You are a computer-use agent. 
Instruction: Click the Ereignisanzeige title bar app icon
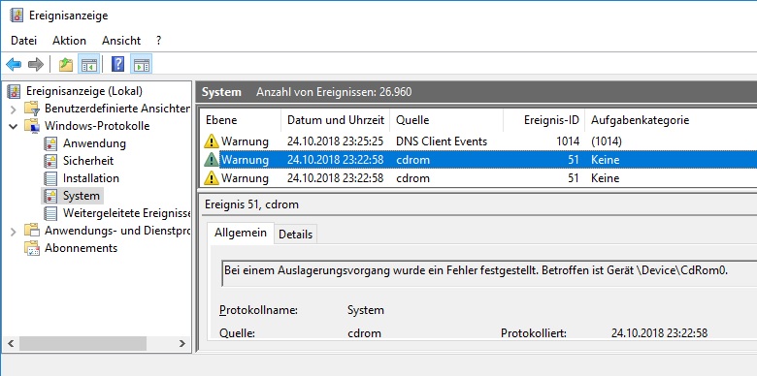pos(16,15)
